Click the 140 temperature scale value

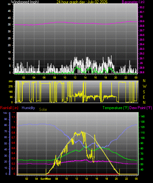[x=142, y=116]
